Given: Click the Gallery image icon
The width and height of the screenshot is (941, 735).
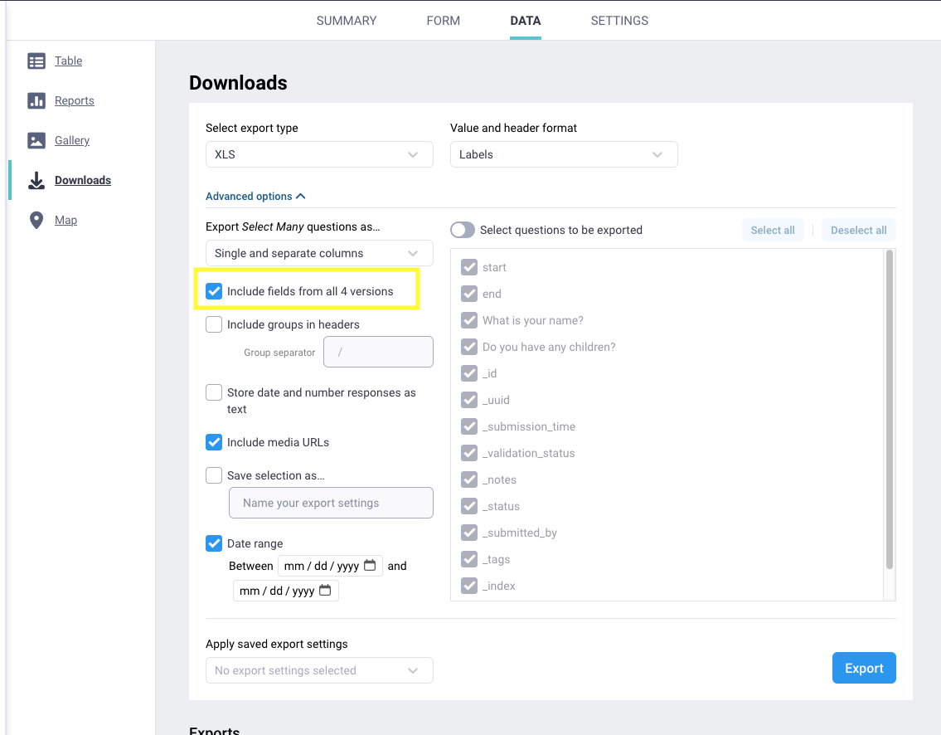Looking at the screenshot, I should coord(36,140).
